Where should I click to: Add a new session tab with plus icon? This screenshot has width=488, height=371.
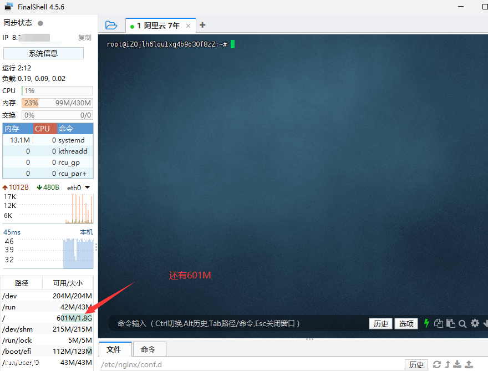(202, 25)
